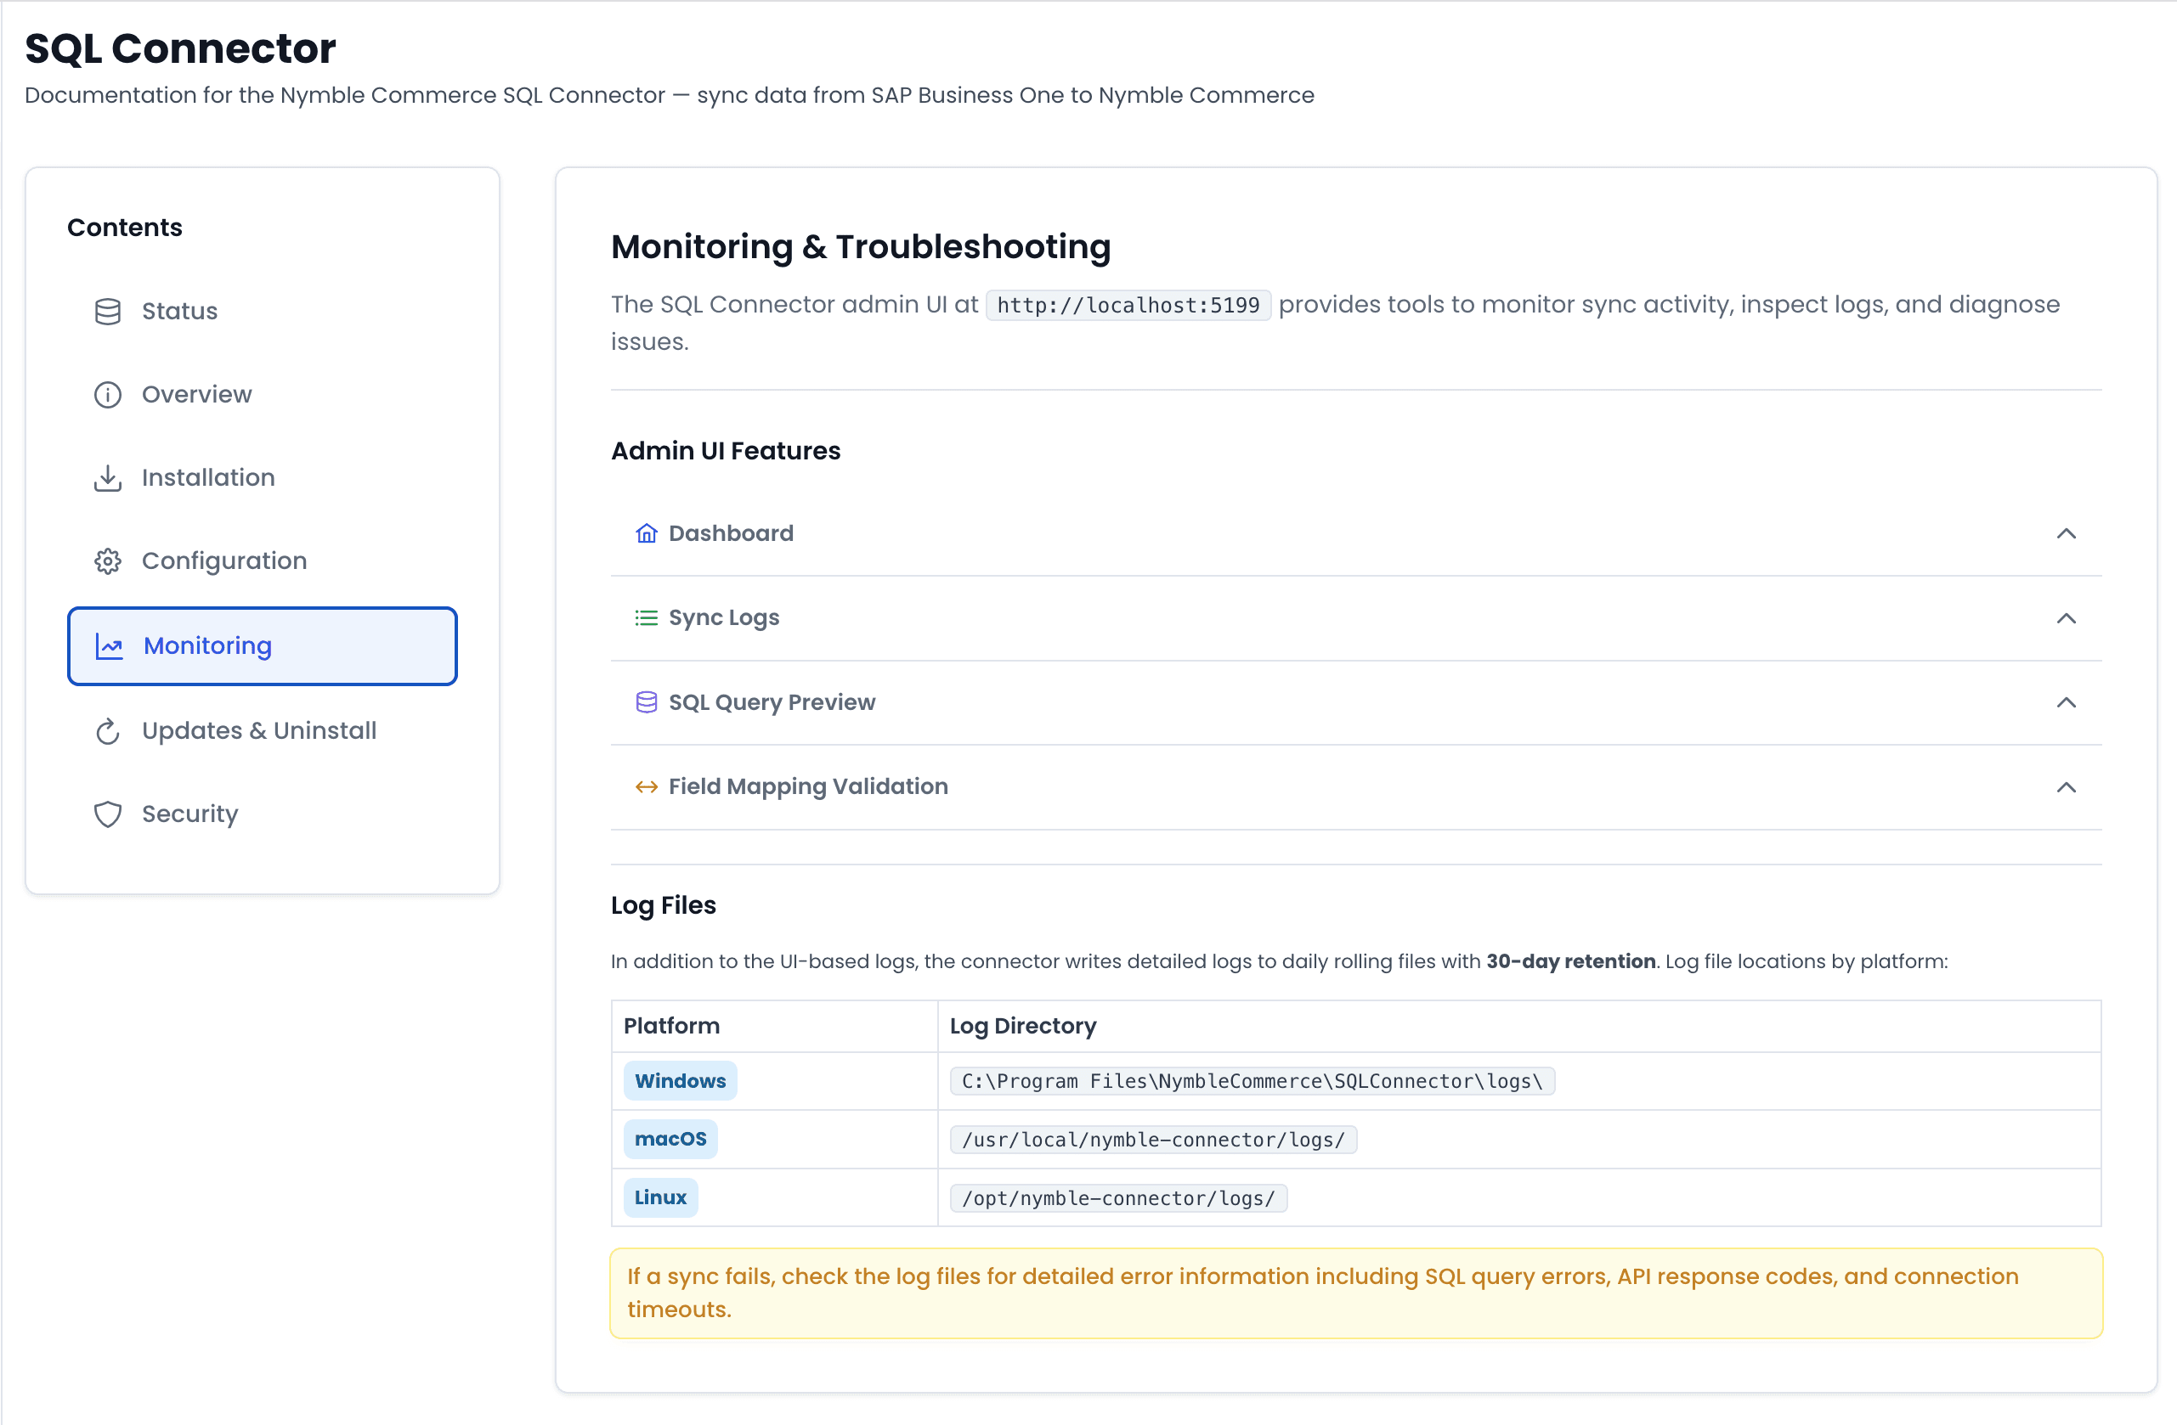Click the Monitoring chart icon
The height and width of the screenshot is (1425, 2177).
(110, 647)
